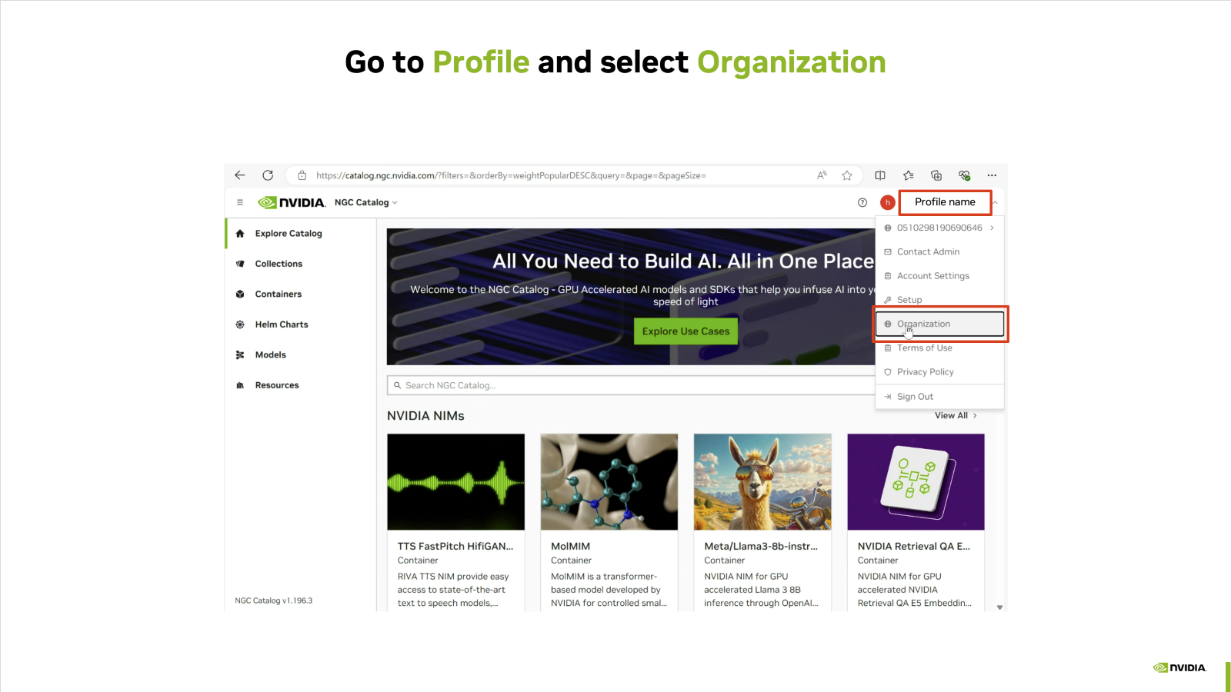Image resolution: width=1231 pixels, height=692 pixels.
Task: Click the page scrollbar down arrow
Action: [x=1000, y=607]
